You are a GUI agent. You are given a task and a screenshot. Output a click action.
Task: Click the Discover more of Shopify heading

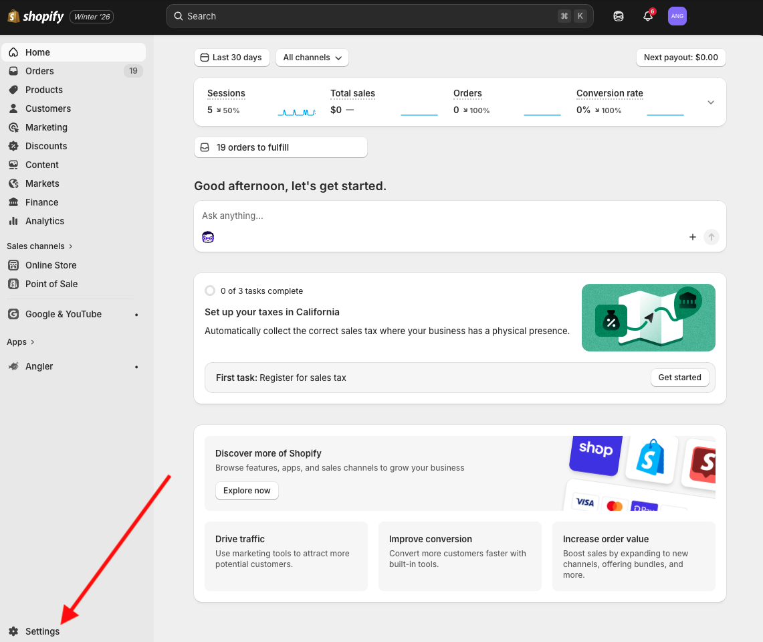(268, 453)
